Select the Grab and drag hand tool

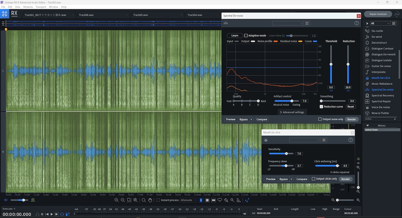pyautogui.click(x=150, y=200)
